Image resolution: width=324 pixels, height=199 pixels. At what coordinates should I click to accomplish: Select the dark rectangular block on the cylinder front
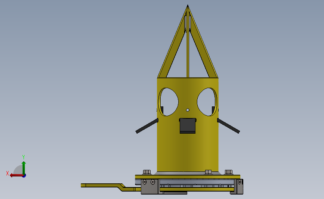pos(188,126)
